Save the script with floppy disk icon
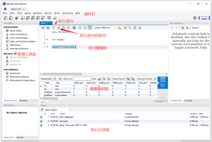 point(48,28)
